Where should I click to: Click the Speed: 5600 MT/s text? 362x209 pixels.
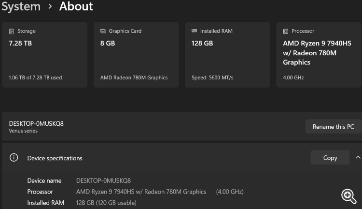(212, 77)
